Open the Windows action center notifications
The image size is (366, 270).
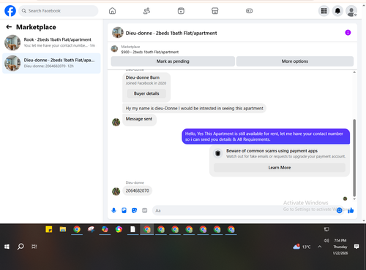click(x=356, y=247)
